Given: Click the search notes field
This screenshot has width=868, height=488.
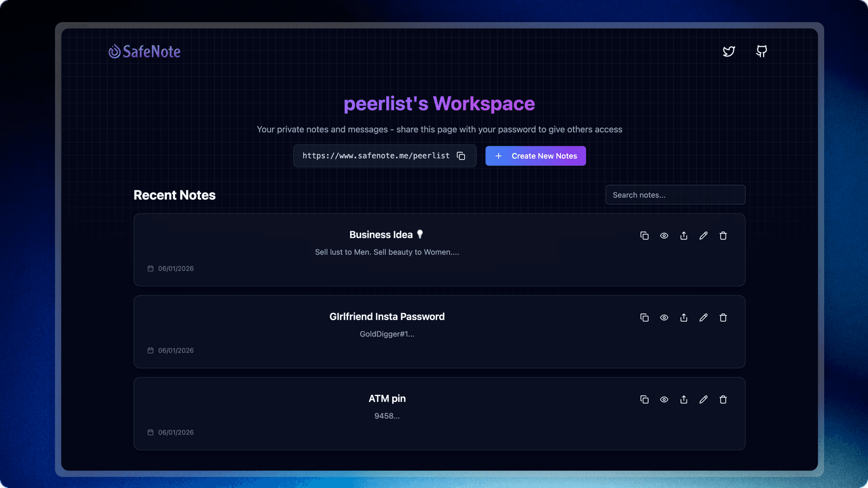Looking at the screenshot, I should [675, 195].
